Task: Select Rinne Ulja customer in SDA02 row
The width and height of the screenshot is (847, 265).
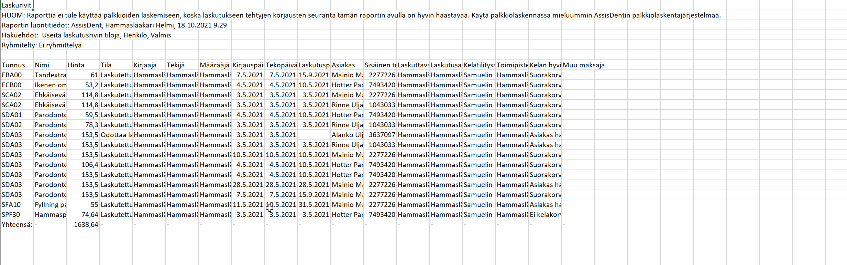Action: point(347,125)
